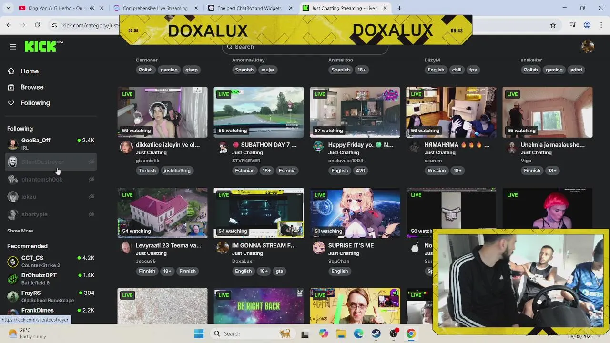
Task: Open the hamburger sidebar menu
Action: tap(13, 47)
